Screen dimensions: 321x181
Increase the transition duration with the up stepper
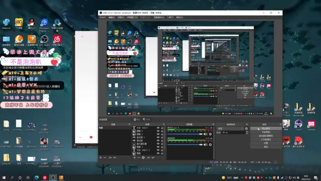[x=247, y=132]
